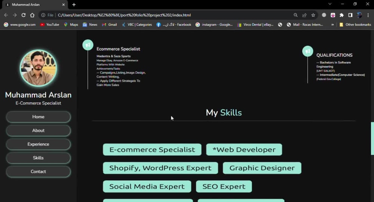Open the Gmail bookmark

(x=109, y=25)
